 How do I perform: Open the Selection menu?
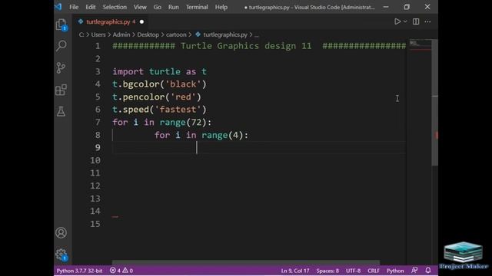point(115,7)
